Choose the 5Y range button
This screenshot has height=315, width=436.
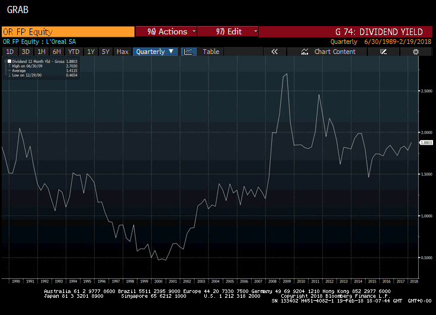point(105,52)
